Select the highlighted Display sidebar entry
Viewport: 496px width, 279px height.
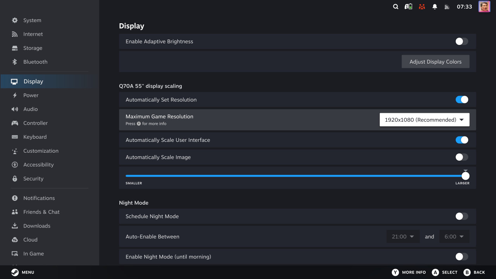tap(50, 81)
